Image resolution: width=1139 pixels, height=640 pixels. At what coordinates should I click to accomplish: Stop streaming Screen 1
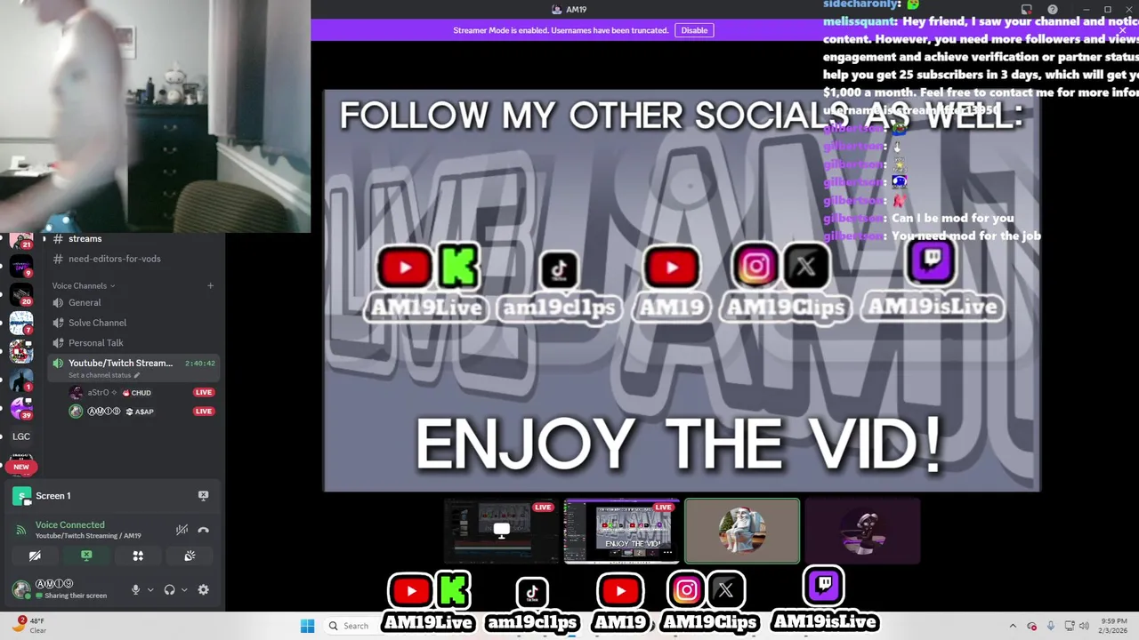click(x=203, y=495)
